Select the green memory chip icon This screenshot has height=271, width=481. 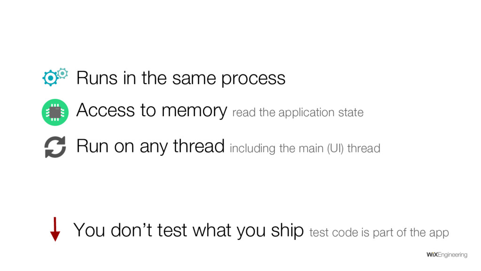[55, 112]
